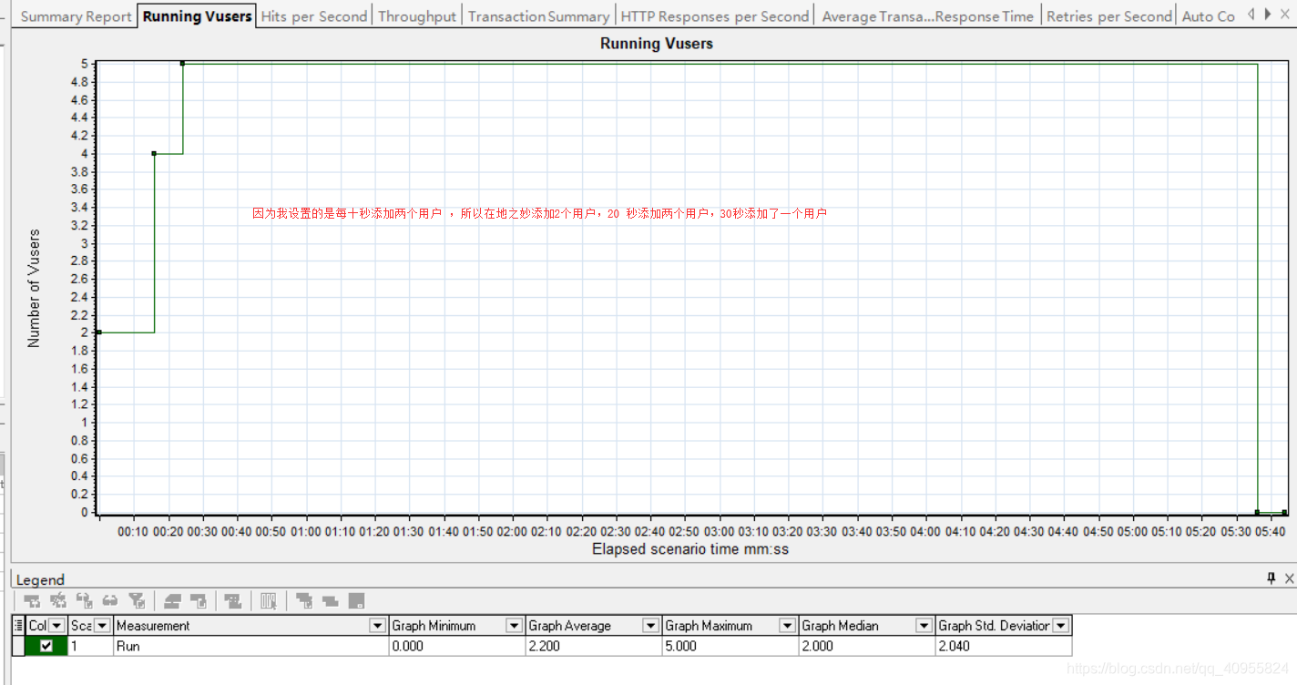
Task: Close the Legend panel
Action: tap(1288, 578)
